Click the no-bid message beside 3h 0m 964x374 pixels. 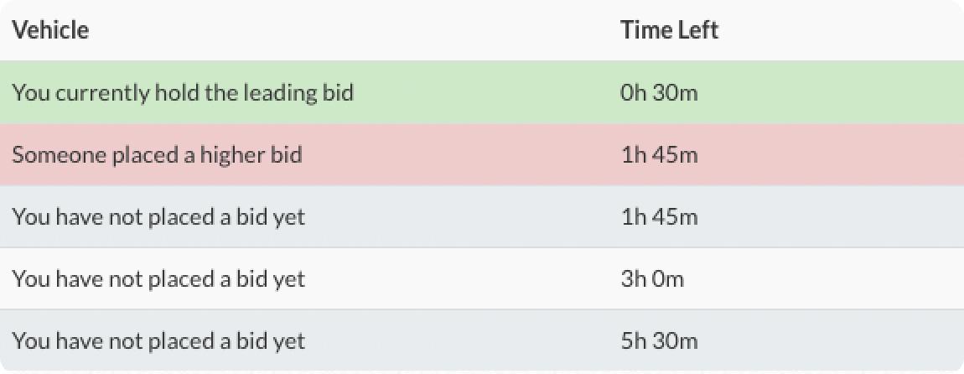click(x=158, y=278)
